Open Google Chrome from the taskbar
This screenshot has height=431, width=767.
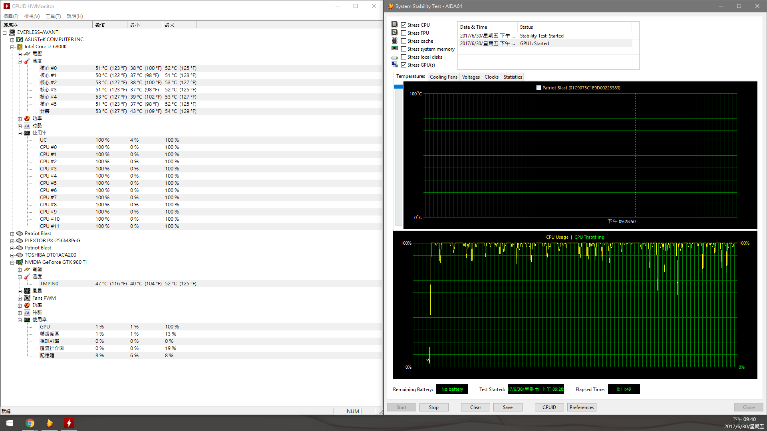tap(30, 423)
